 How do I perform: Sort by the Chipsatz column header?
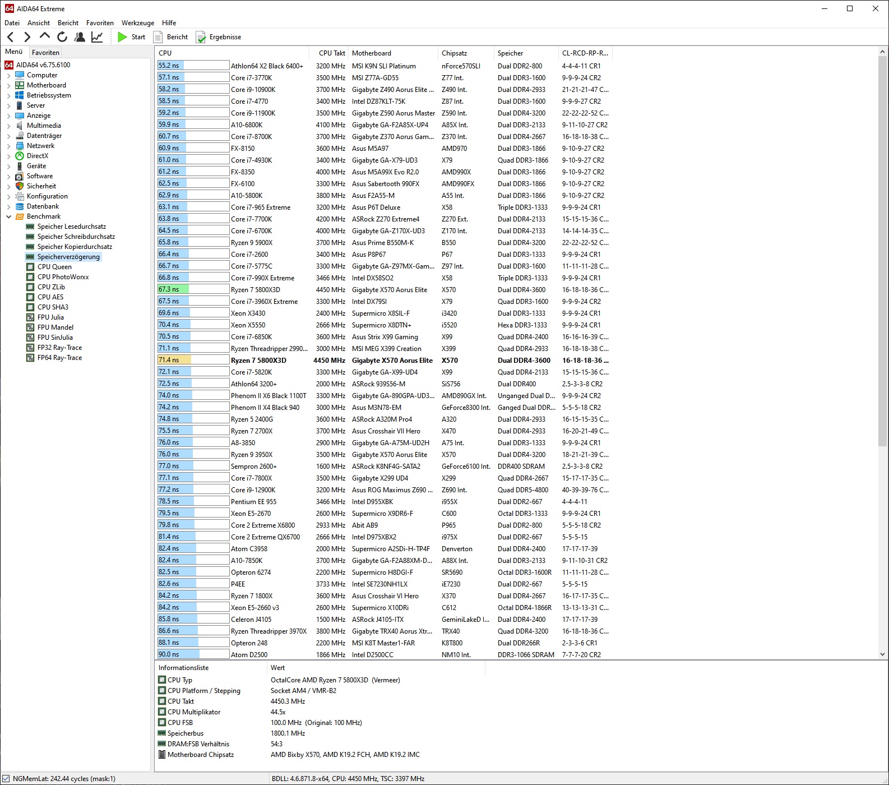(x=466, y=53)
